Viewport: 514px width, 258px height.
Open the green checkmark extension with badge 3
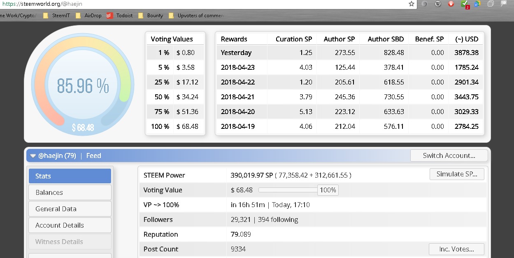465,4
